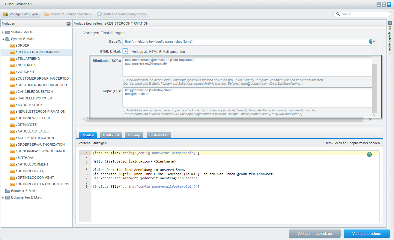
Task: Click scroll-up arrow of settings scrollbar
Action: tap(374, 42)
